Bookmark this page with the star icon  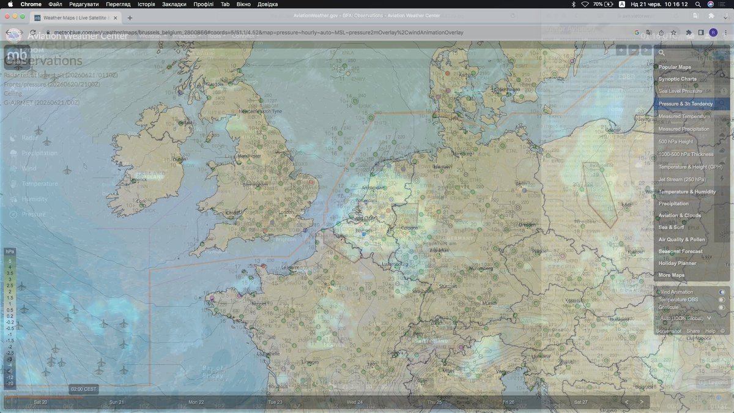[x=673, y=32]
